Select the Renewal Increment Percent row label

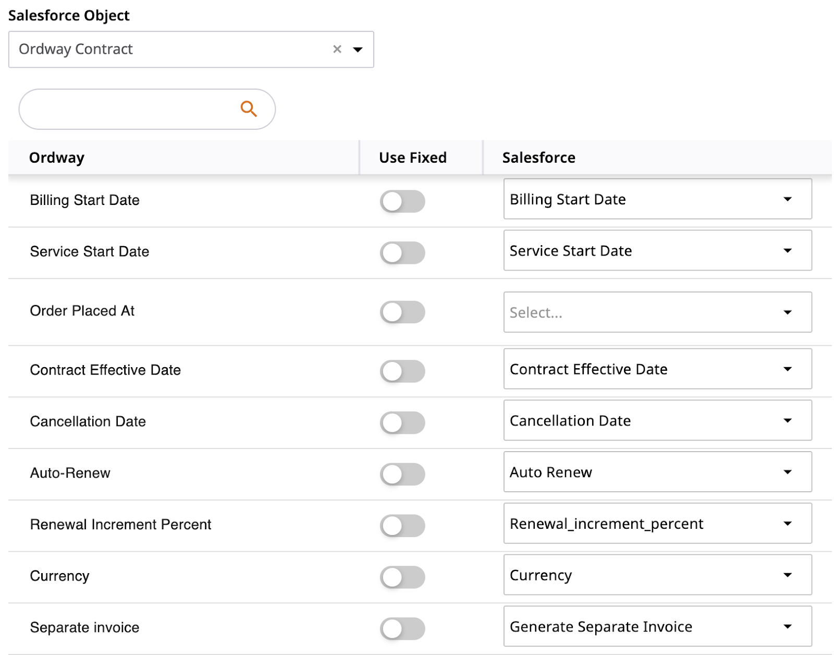(x=121, y=524)
